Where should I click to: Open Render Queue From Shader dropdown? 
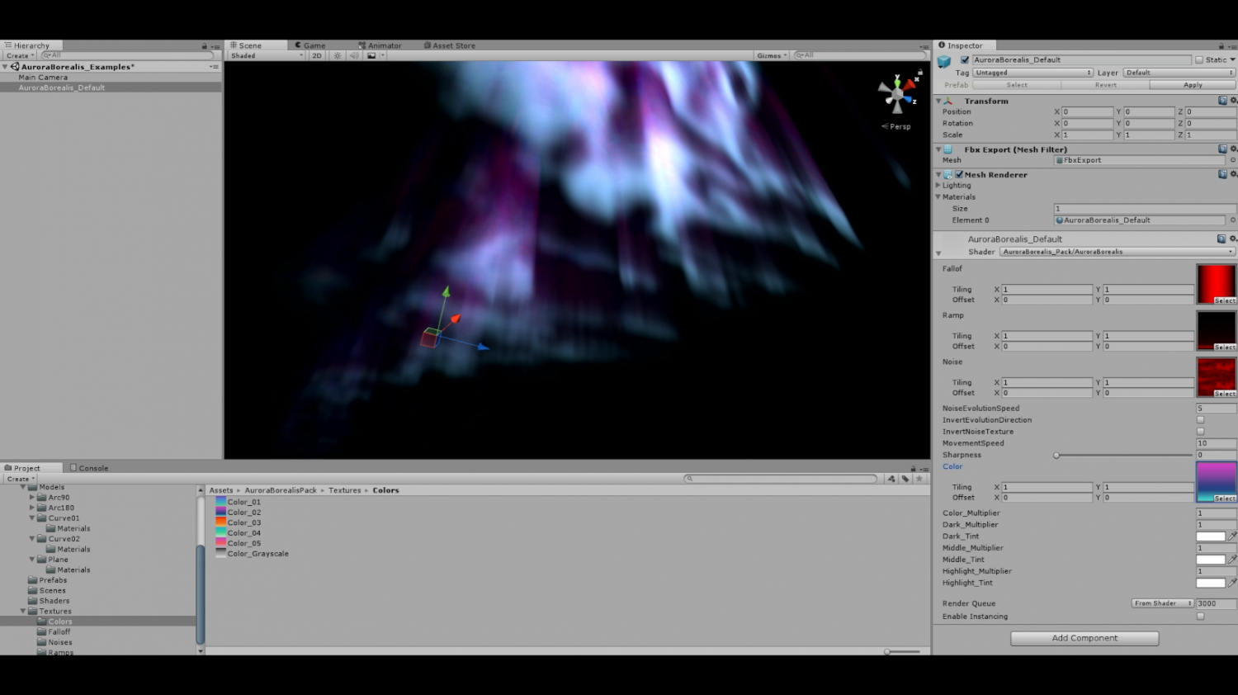[x=1162, y=603]
